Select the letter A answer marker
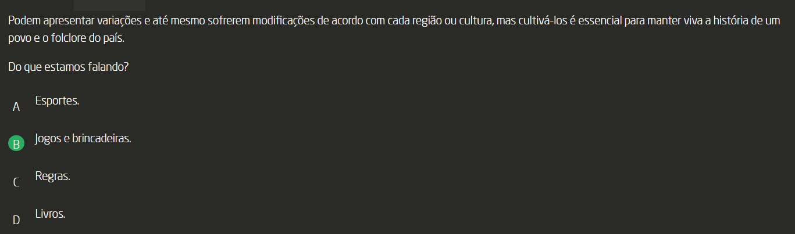Viewport: 795px width, 234px height. [16, 107]
